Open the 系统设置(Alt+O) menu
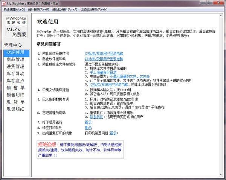The height and width of the screenshot is (180, 226). [x=14, y=9]
